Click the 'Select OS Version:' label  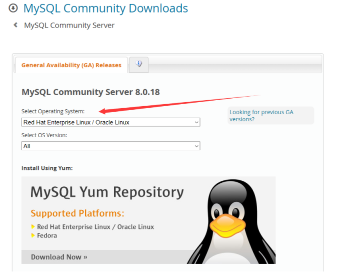pyautogui.click(x=44, y=135)
